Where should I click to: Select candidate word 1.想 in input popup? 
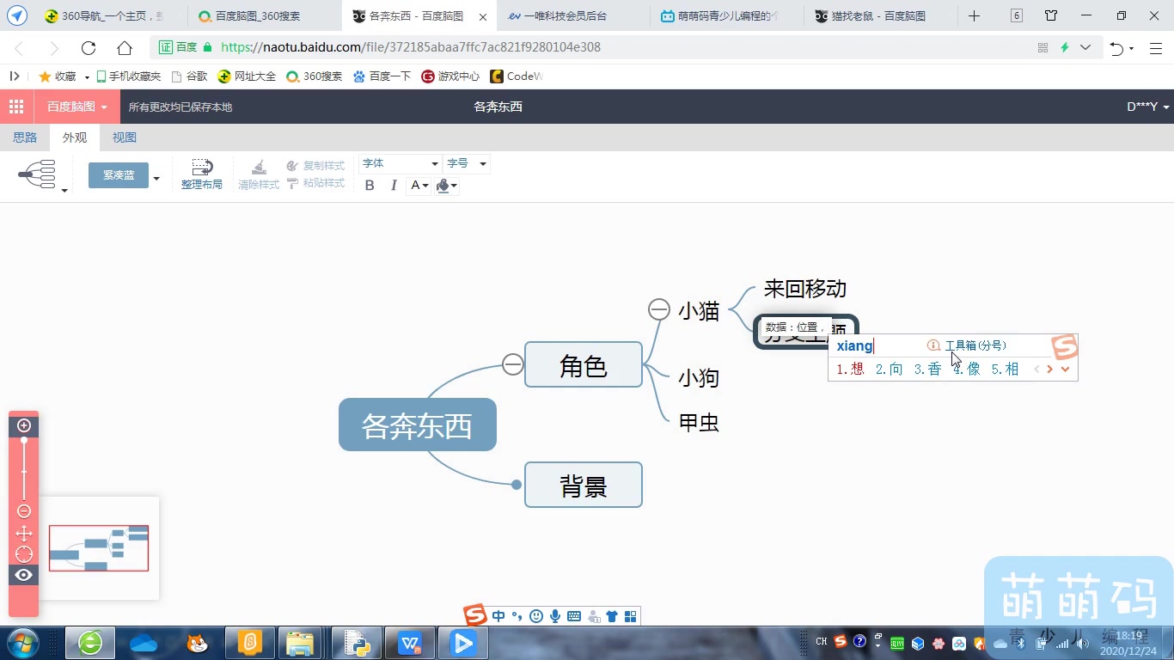point(850,369)
